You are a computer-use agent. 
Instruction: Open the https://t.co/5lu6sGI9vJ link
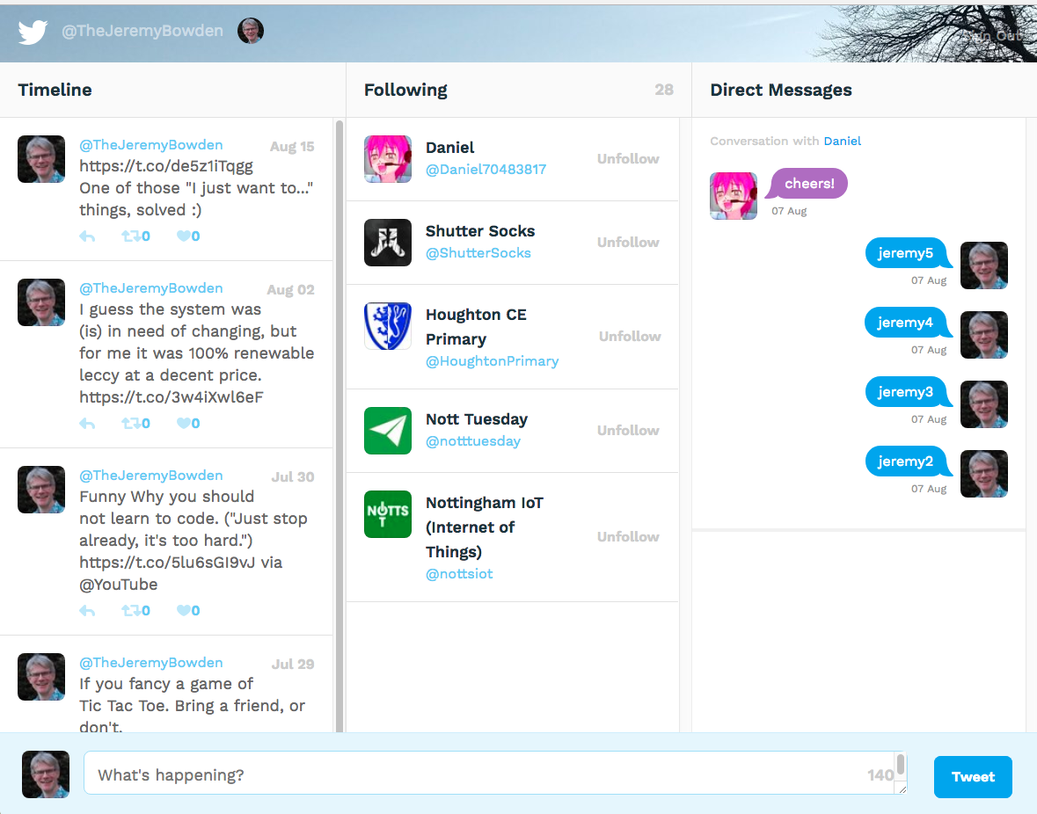point(167,563)
